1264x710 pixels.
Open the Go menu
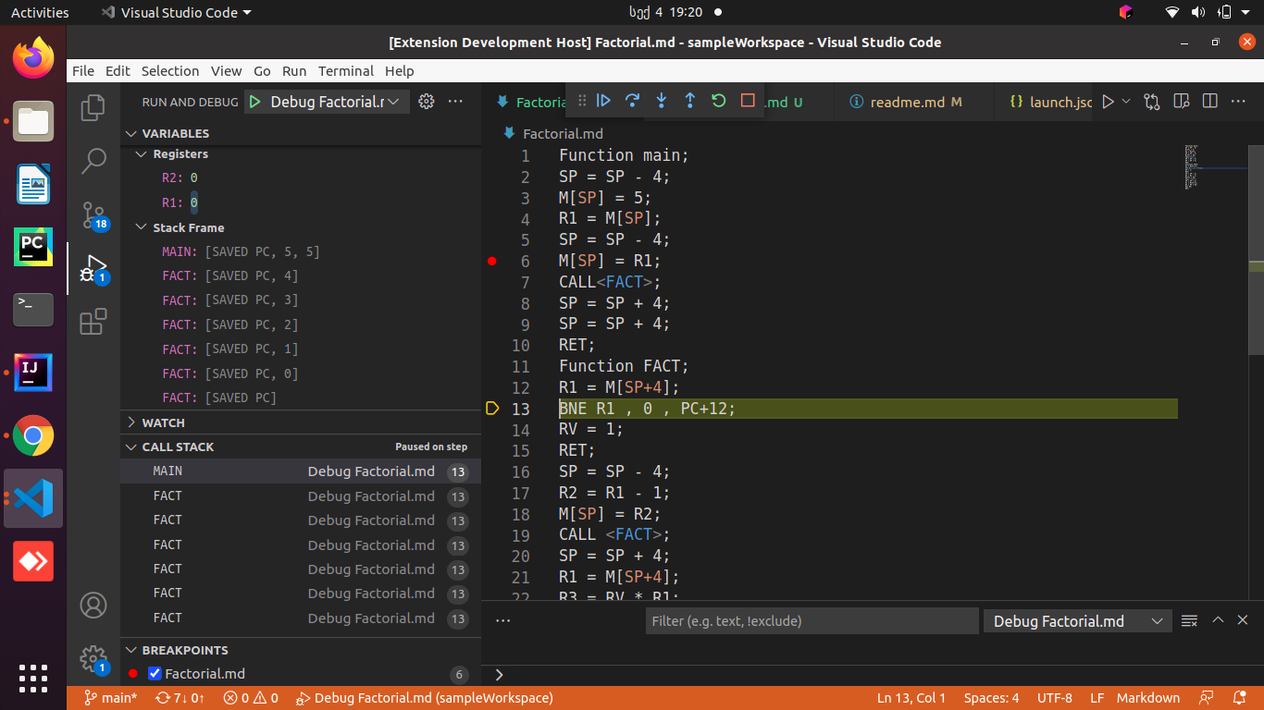click(262, 71)
